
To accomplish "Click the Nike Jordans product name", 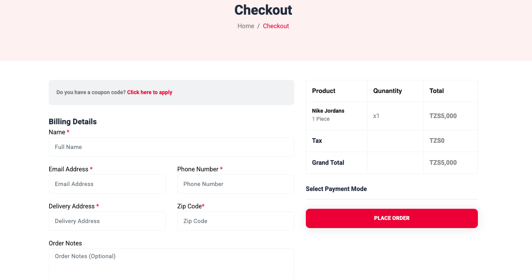I will (x=328, y=111).
